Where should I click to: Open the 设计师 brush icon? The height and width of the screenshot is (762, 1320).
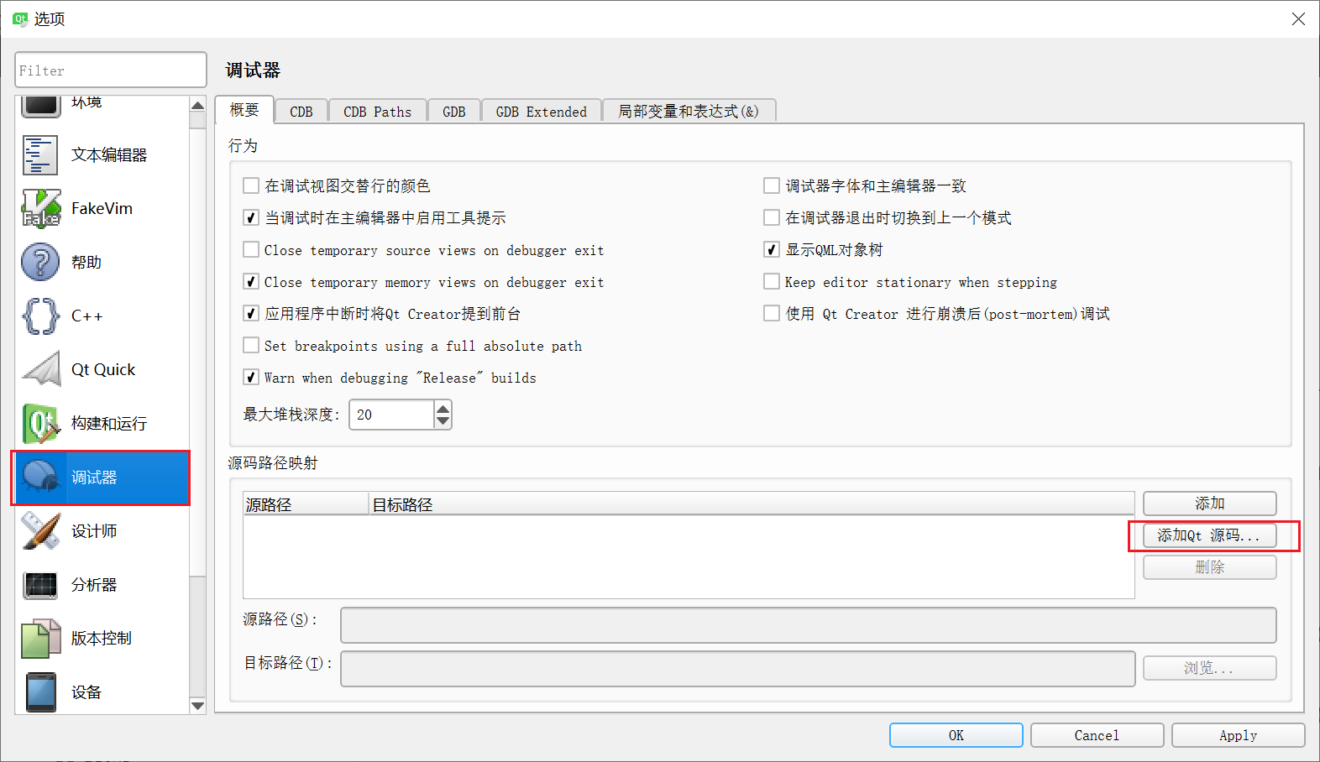coord(40,531)
